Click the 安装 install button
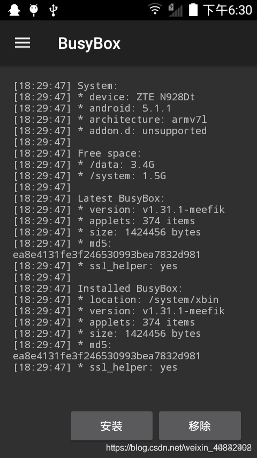257x458 pixels. click(111, 426)
